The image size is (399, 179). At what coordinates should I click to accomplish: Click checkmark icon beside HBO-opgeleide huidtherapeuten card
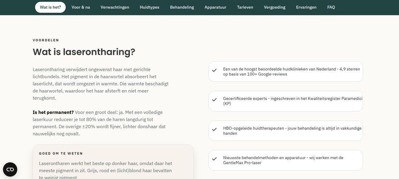pyautogui.click(x=214, y=129)
